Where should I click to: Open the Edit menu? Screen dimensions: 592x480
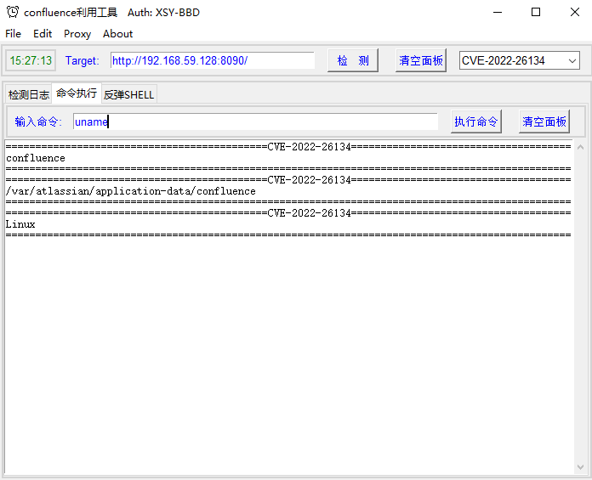(43, 34)
